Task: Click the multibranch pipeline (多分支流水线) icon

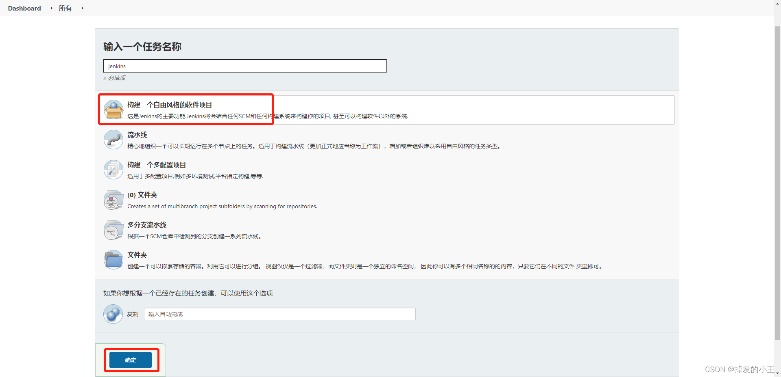Action: (113, 230)
